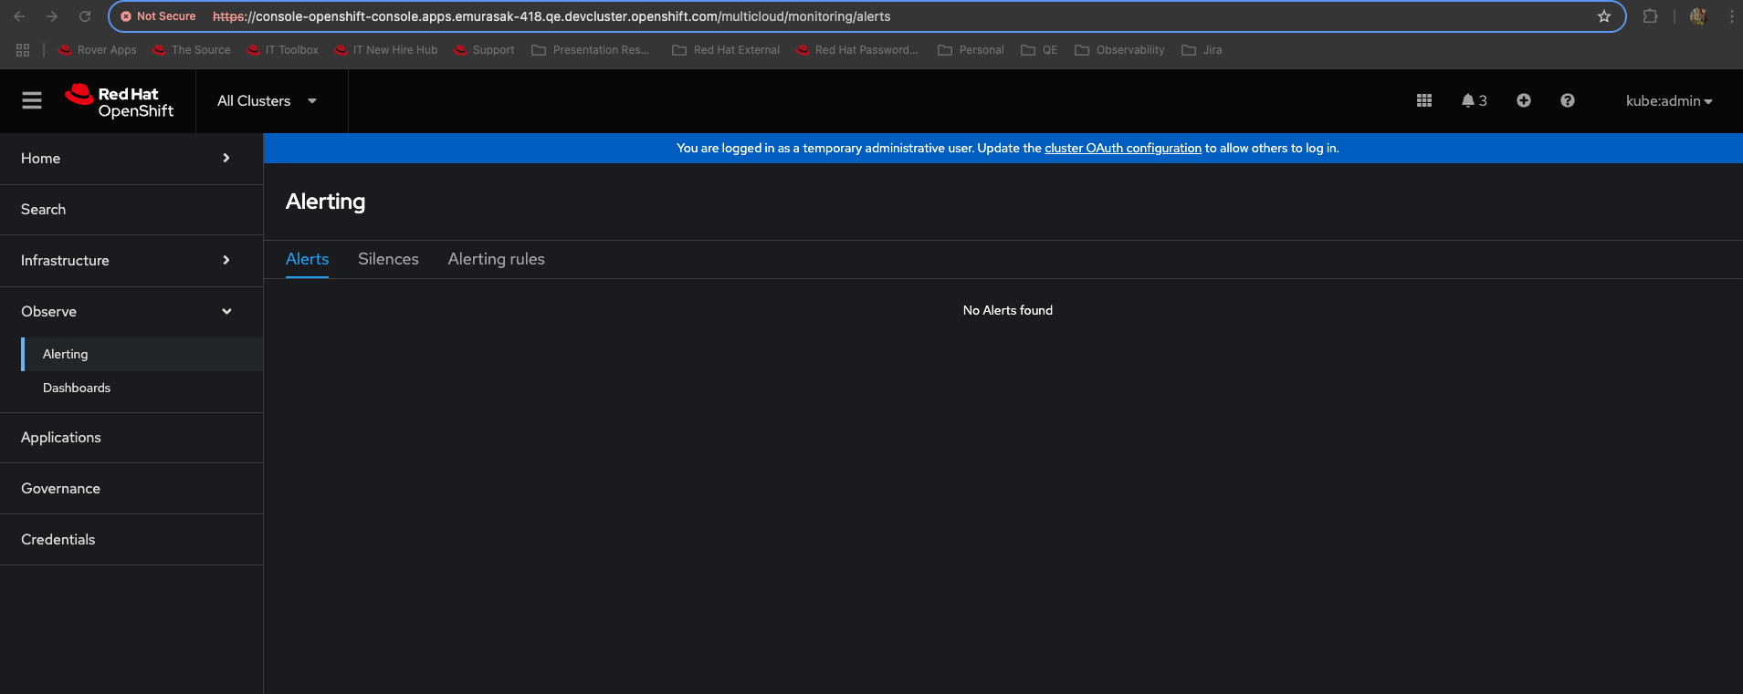Go back in browser history
Image resolution: width=1743 pixels, height=694 pixels.
coord(19,16)
